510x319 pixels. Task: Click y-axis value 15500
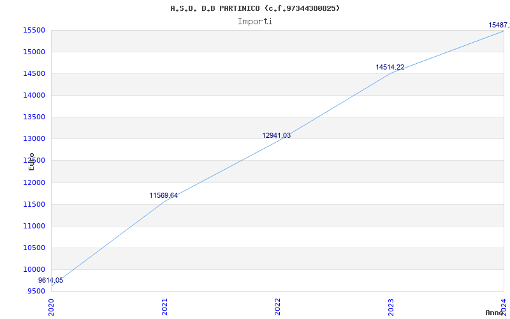(x=34, y=30)
